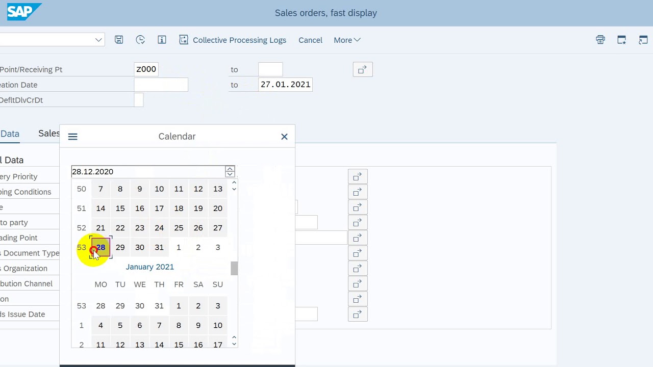653x367 pixels.
Task: Click week number 50
Action: tap(81, 189)
